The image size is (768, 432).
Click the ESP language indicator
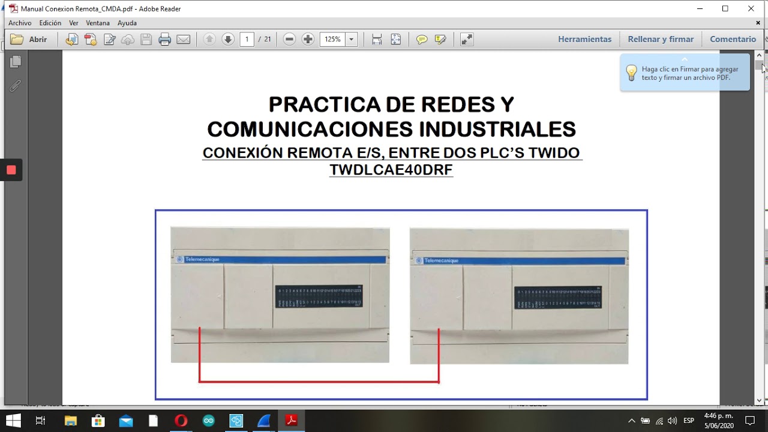coord(689,421)
